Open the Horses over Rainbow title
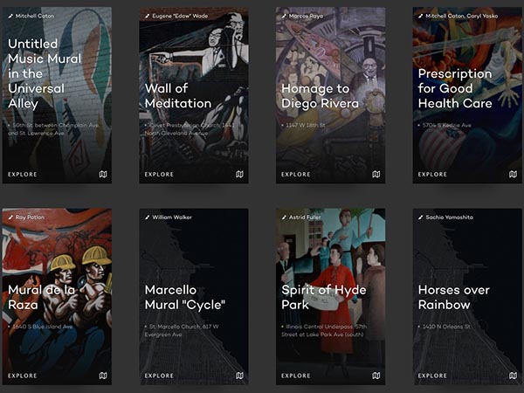 click(x=454, y=298)
